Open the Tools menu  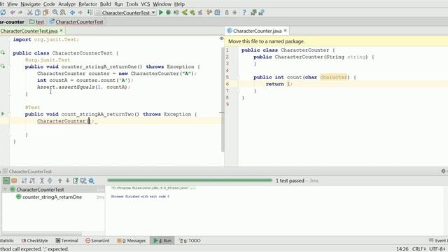click(132, 4)
